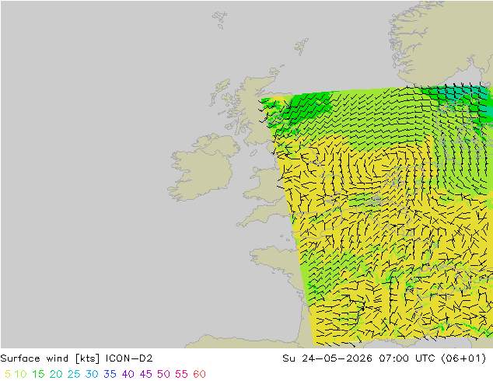Click the '20' knots legend value

click(x=56, y=374)
